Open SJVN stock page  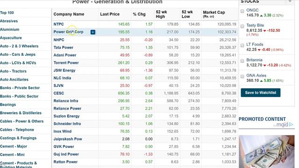(58, 85)
